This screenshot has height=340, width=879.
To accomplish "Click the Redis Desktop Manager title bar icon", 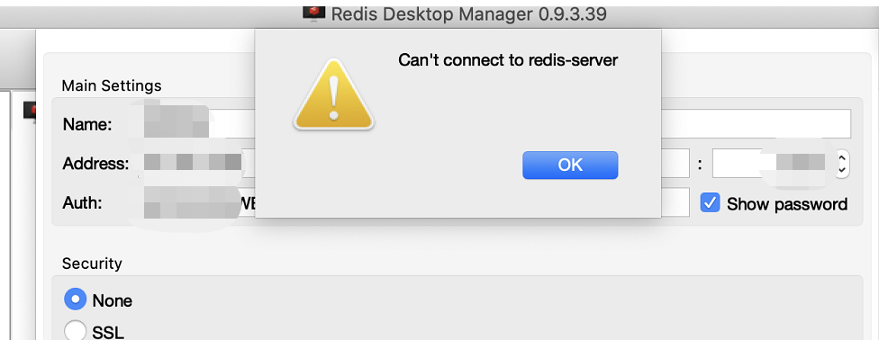I will (314, 13).
